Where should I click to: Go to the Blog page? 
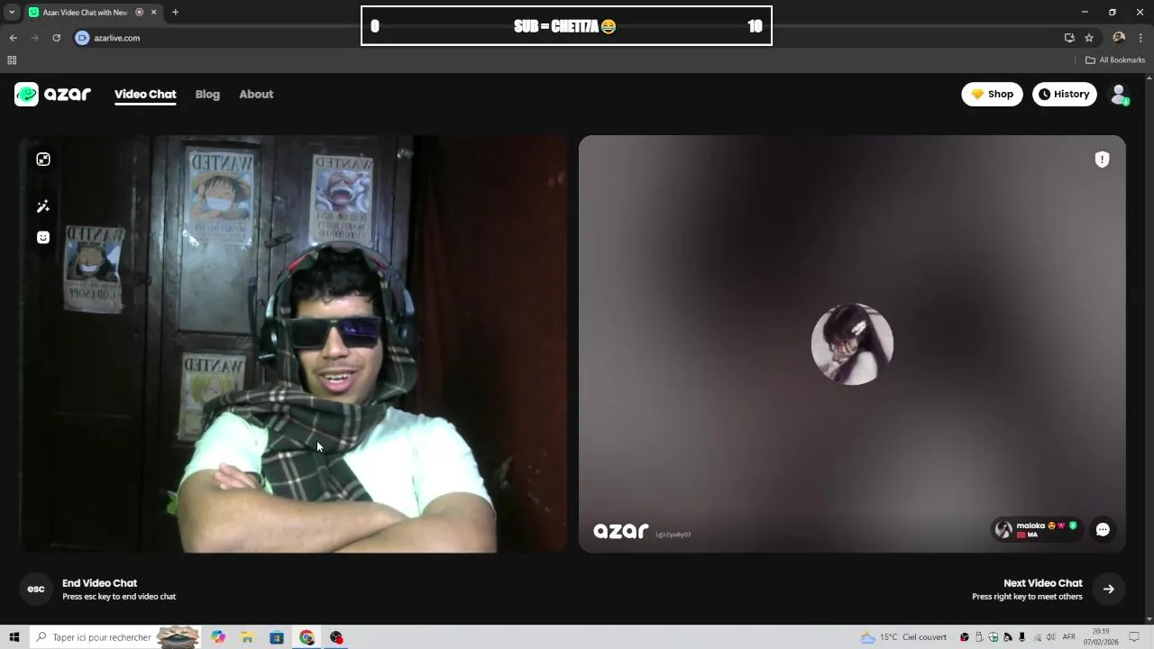point(207,94)
